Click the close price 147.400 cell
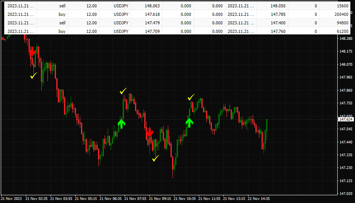 coord(272,23)
